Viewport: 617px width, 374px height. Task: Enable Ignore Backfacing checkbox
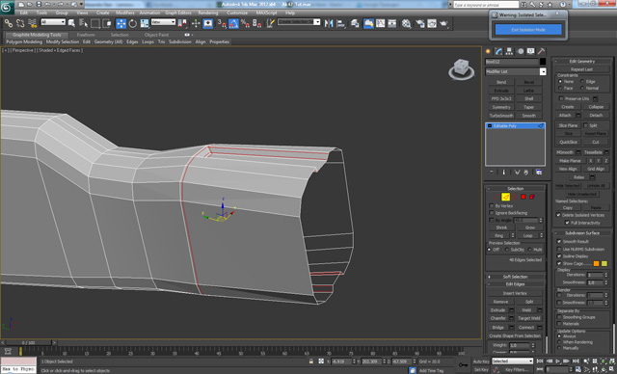pyautogui.click(x=492, y=213)
